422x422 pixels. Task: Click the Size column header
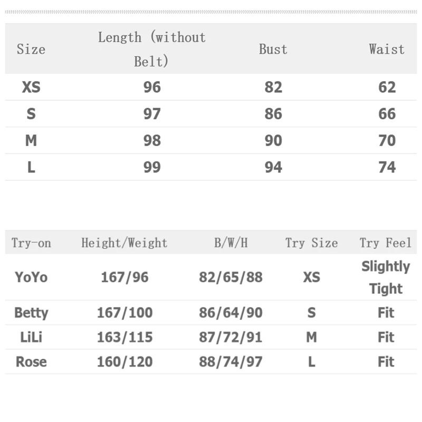coord(31,49)
